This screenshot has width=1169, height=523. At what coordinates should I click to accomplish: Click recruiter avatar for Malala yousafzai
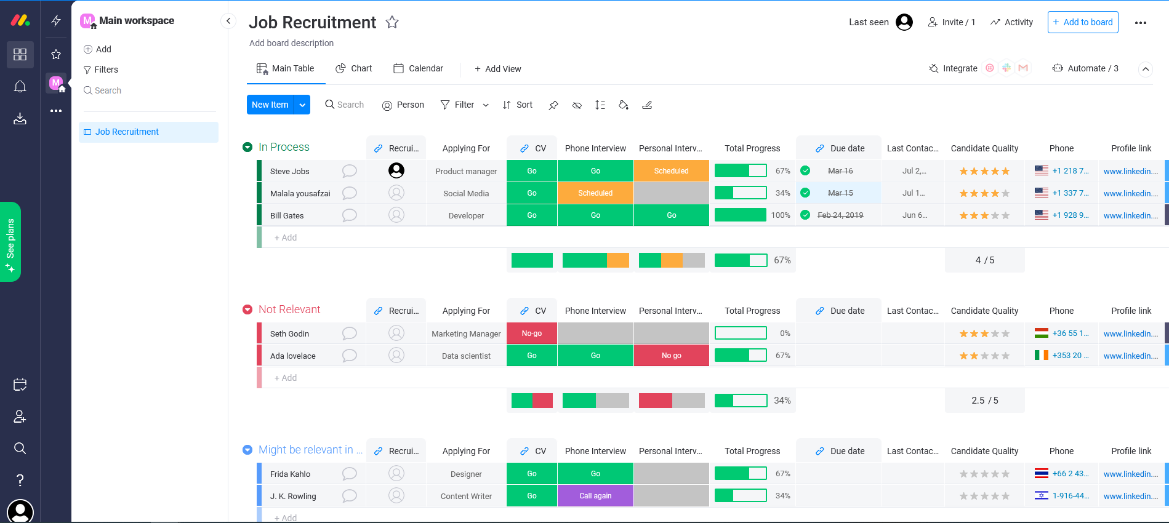396,193
